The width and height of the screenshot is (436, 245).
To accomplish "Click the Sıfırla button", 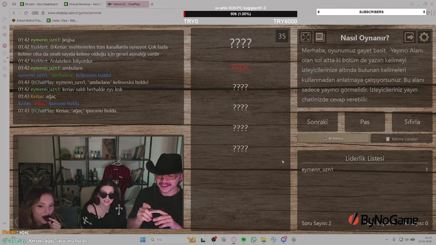I will pos(412,122).
